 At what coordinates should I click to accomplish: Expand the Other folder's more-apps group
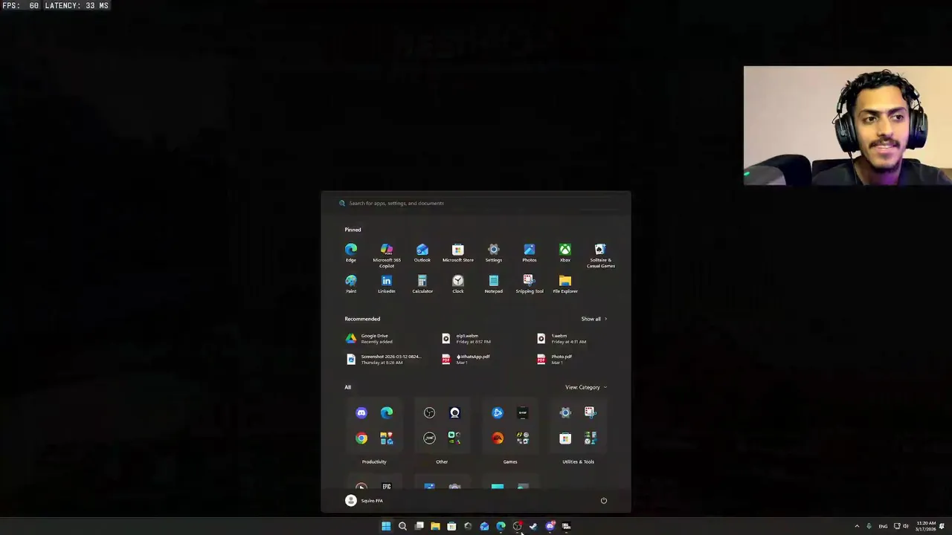[x=454, y=438]
